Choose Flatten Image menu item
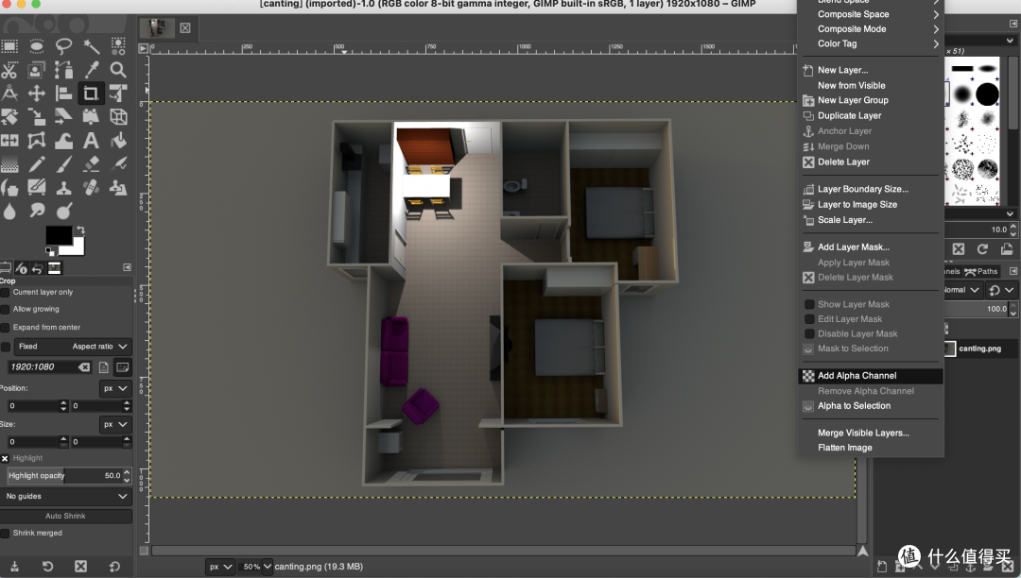Screen dimensions: 1021x578 click(871, 448)
